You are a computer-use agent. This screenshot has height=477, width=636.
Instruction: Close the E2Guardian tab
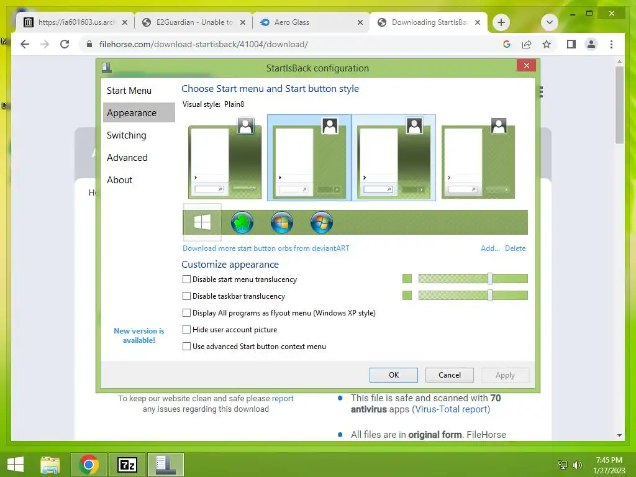243,22
